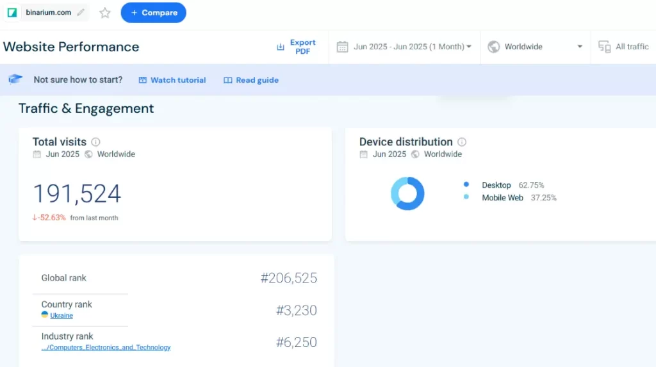Click the Mobile Web legend color dot
This screenshot has height=367, width=656.
point(466,197)
